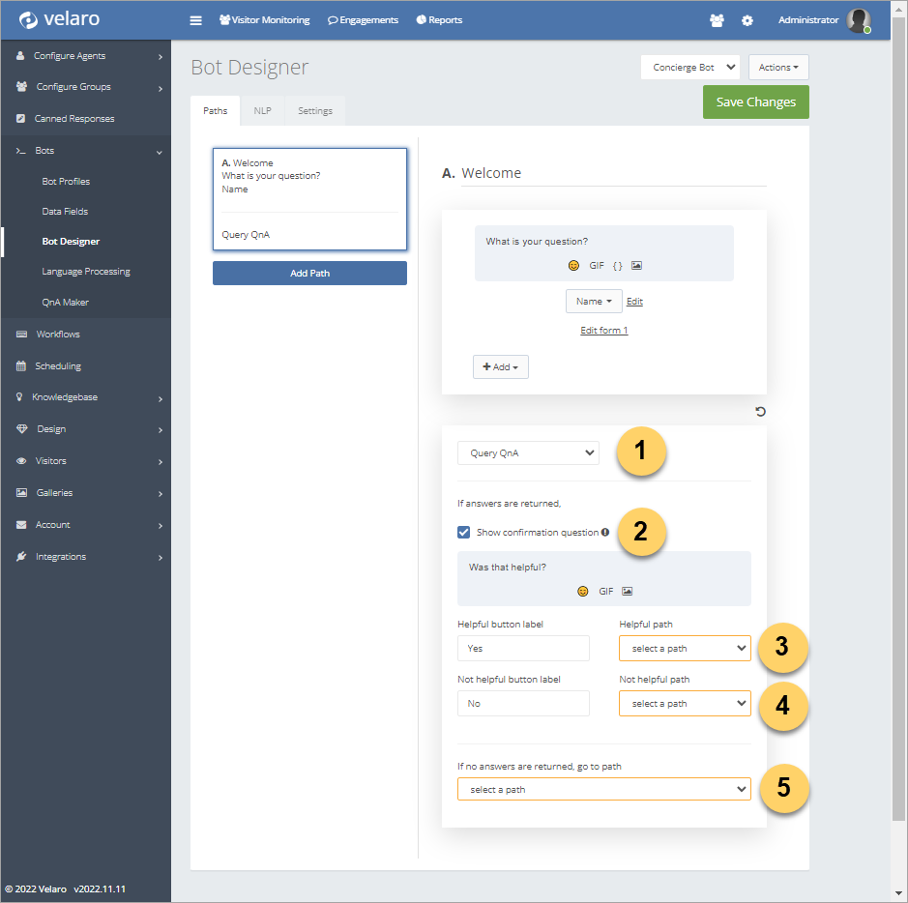Open the Not helpful path dropdown
Screen dimensions: 908x903
point(685,704)
